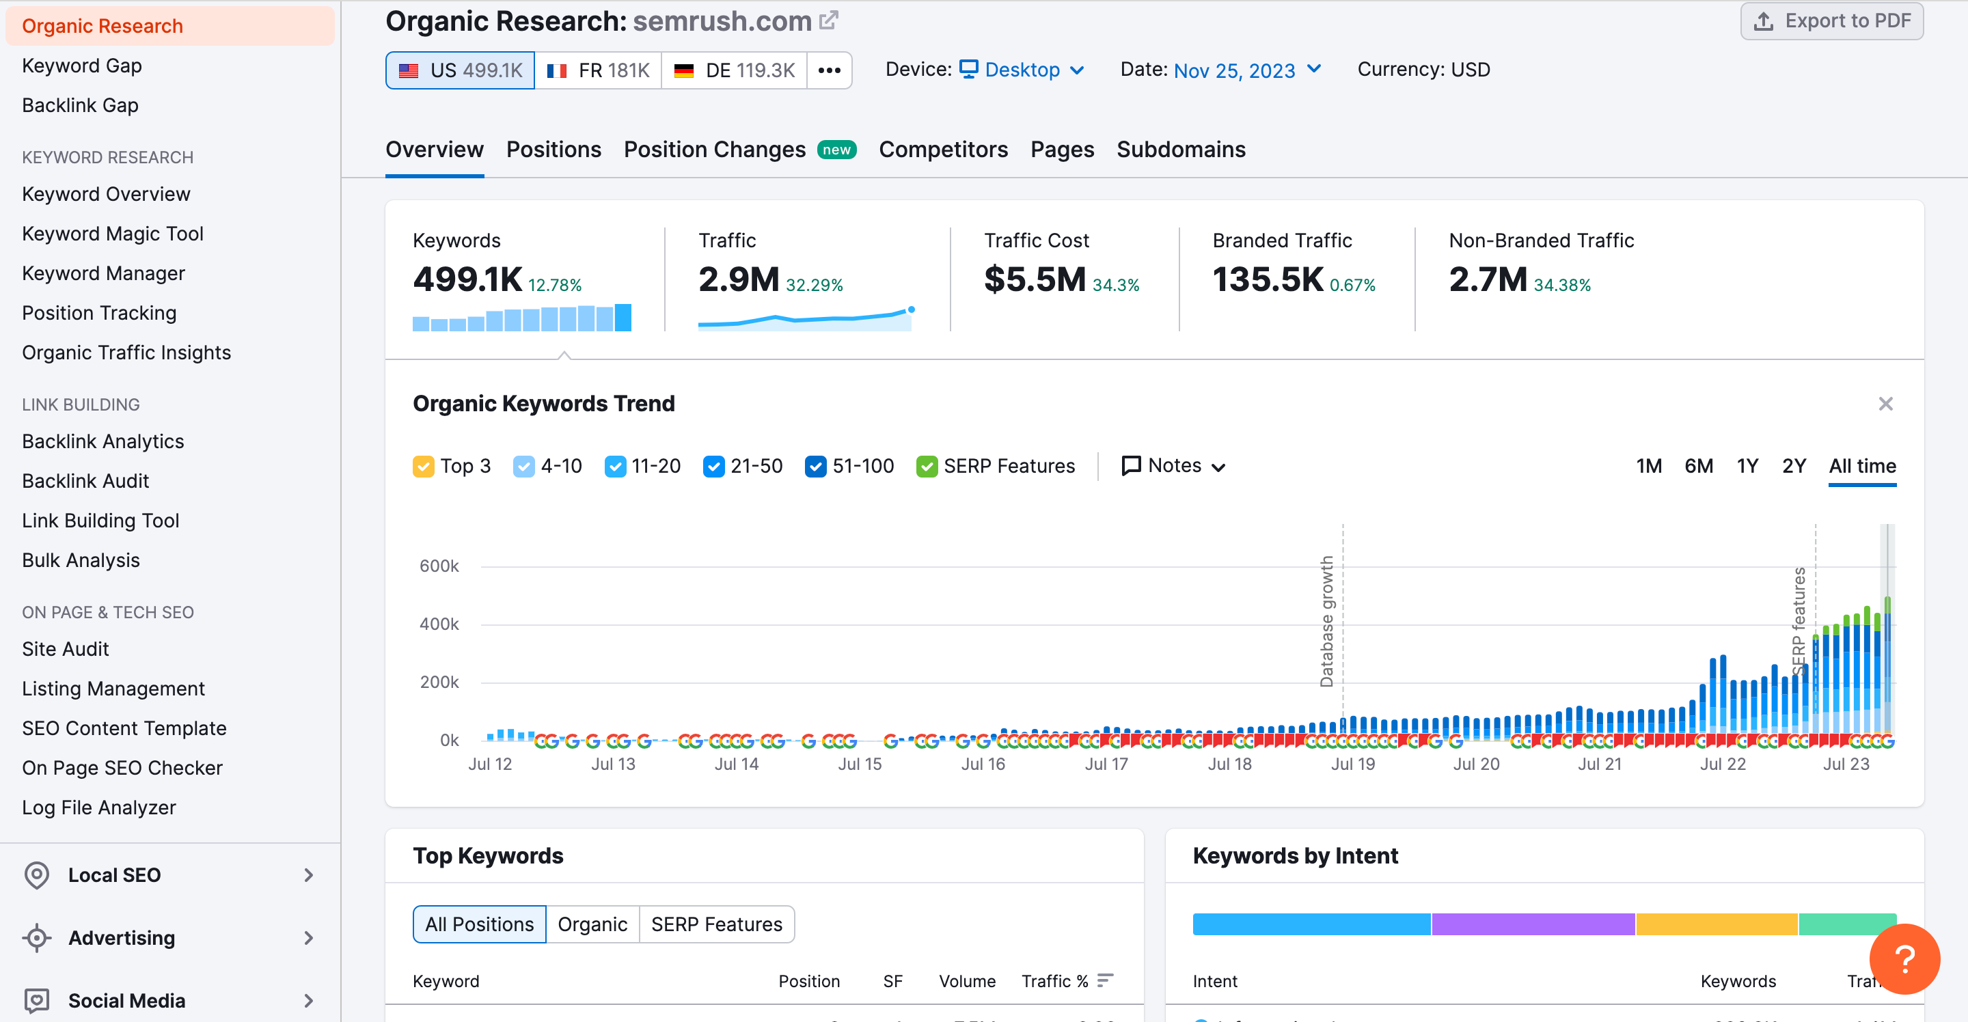Viewport: 1968px width, 1022px height.
Task: Click the yellow segment of intent bar
Action: point(1717,924)
